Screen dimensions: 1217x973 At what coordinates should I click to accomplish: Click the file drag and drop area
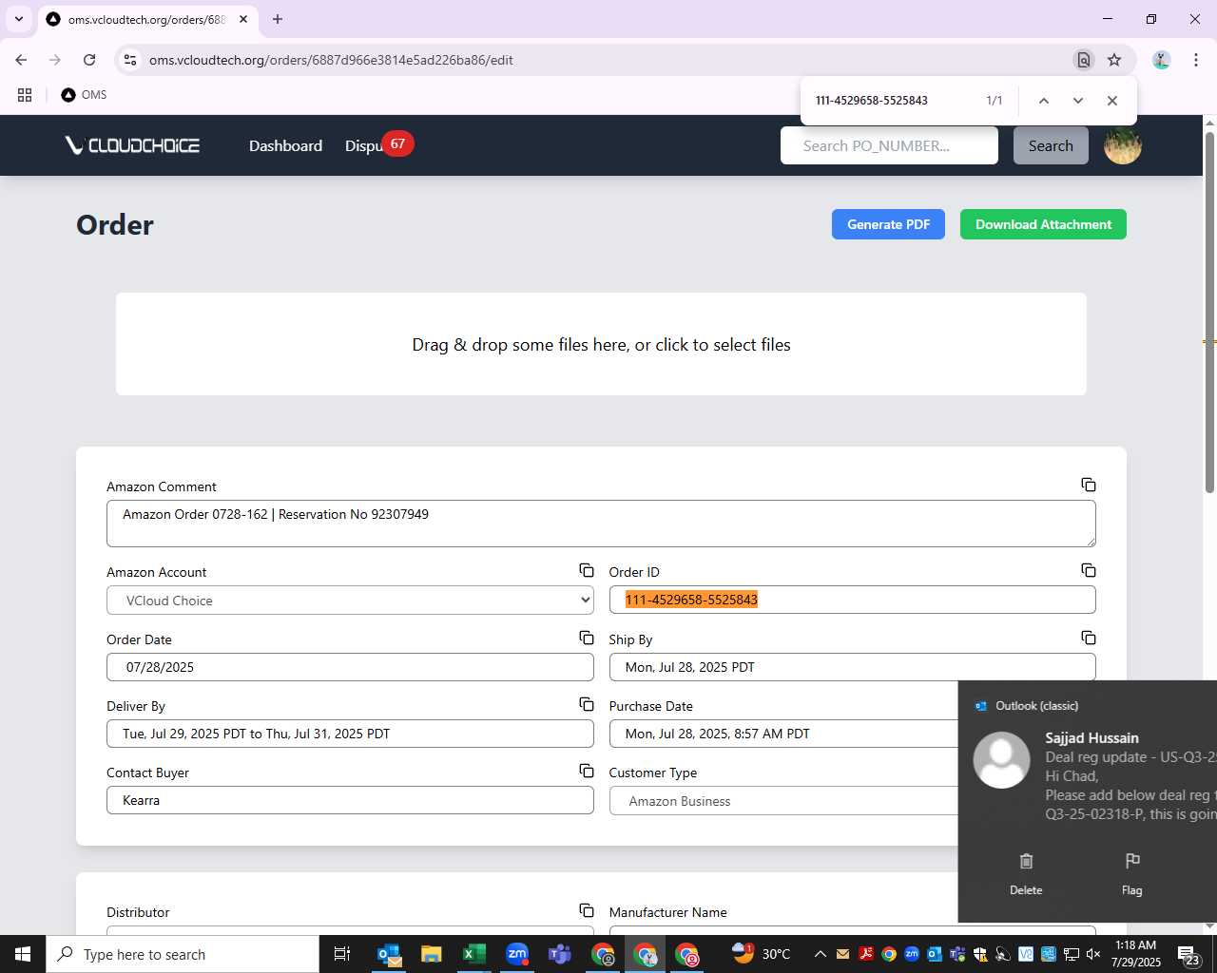(601, 344)
